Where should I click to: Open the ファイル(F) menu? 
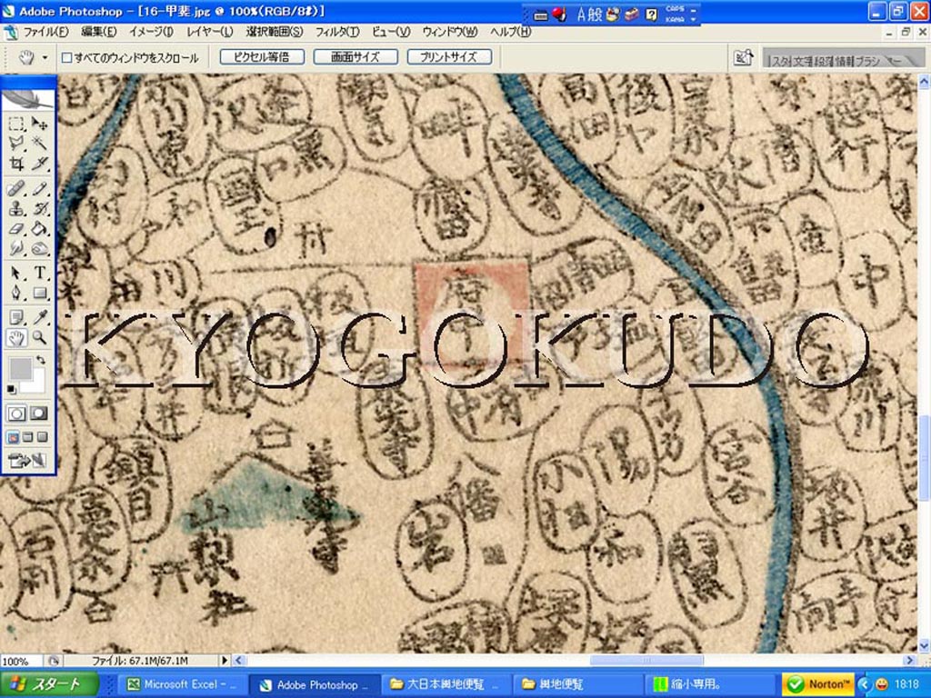coord(45,32)
